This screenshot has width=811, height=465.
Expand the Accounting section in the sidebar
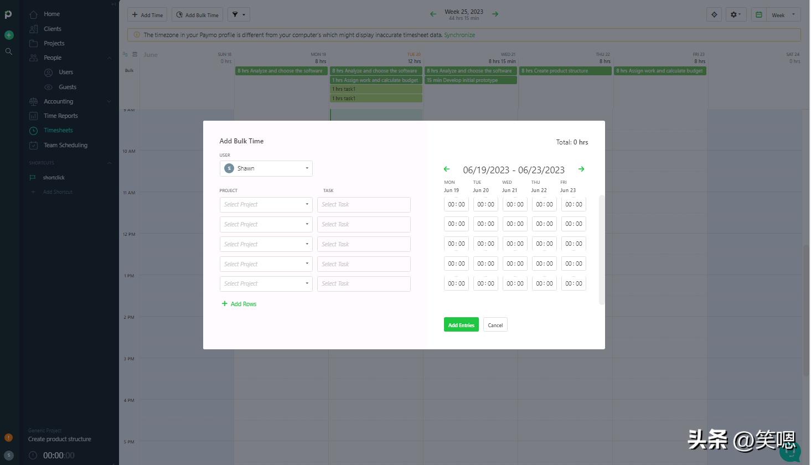pos(109,102)
